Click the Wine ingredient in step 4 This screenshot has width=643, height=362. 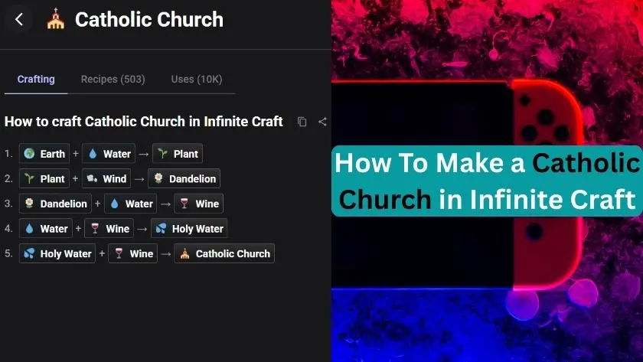[x=109, y=229]
